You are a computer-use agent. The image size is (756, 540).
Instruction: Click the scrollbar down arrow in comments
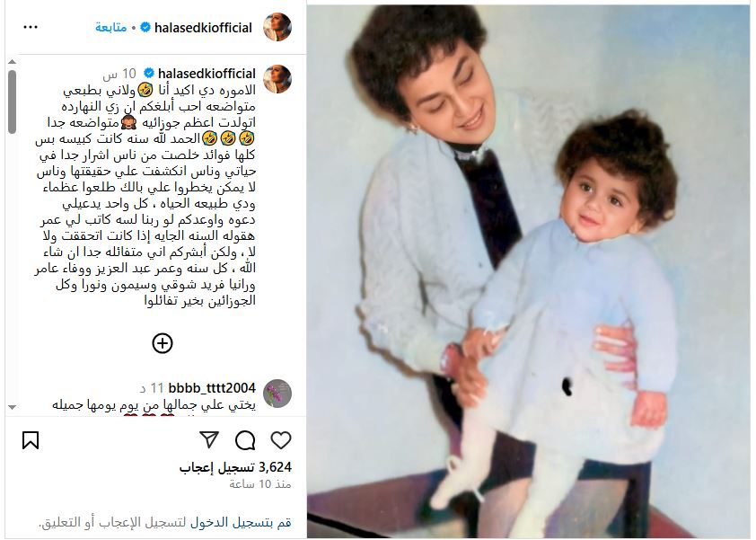(x=12, y=407)
